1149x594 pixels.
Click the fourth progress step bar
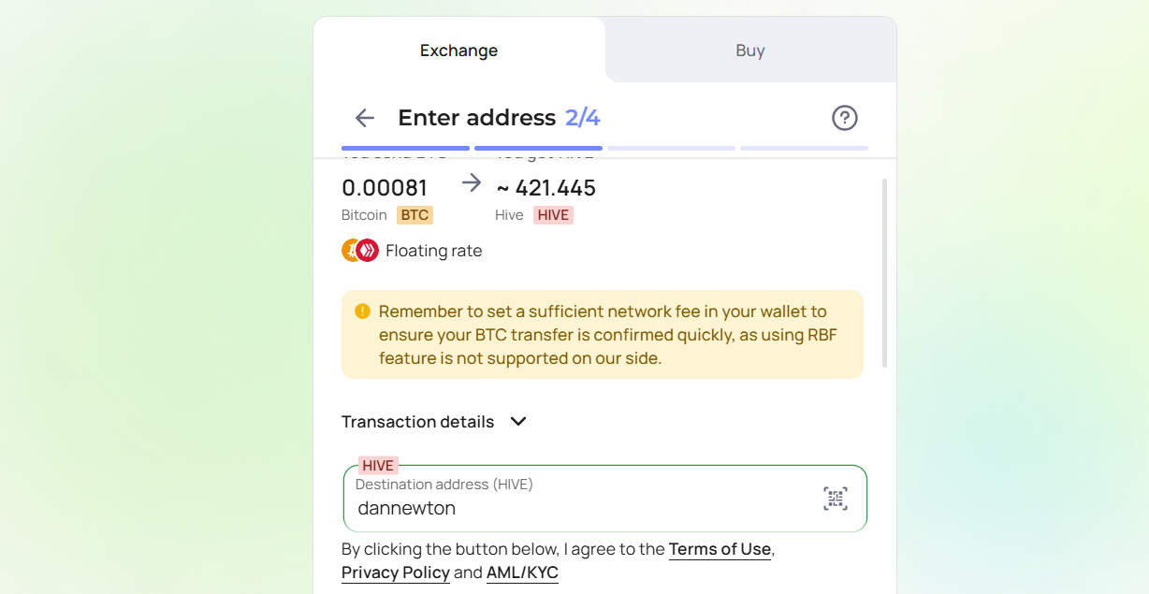click(x=804, y=148)
